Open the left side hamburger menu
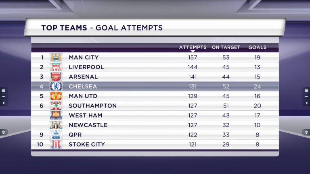The height and width of the screenshot is (174, 310). (3, 90)
